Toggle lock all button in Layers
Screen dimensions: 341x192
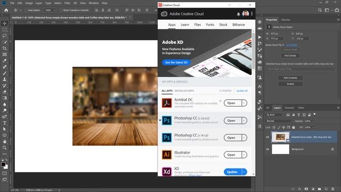[294, 127]
